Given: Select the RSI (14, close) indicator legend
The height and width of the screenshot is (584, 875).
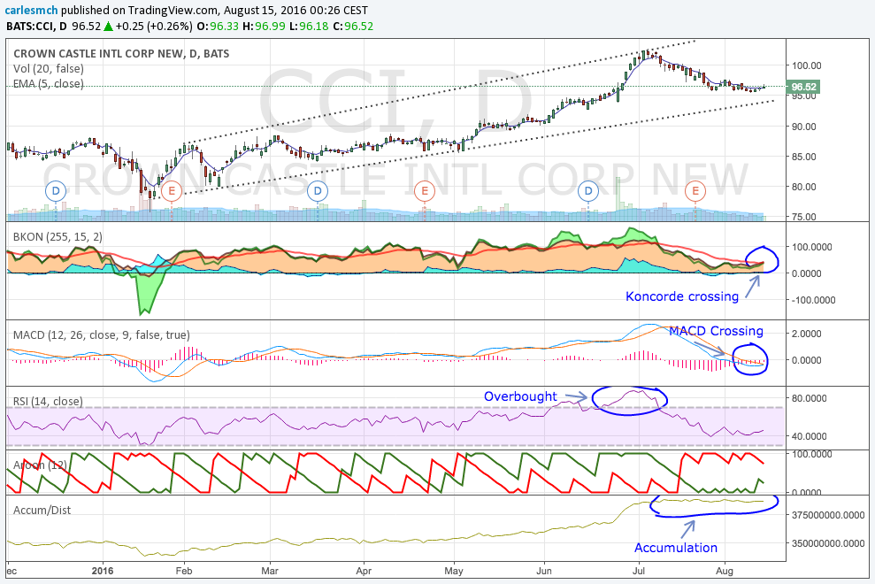Looking at the screenshot, I should click(48, 401).
